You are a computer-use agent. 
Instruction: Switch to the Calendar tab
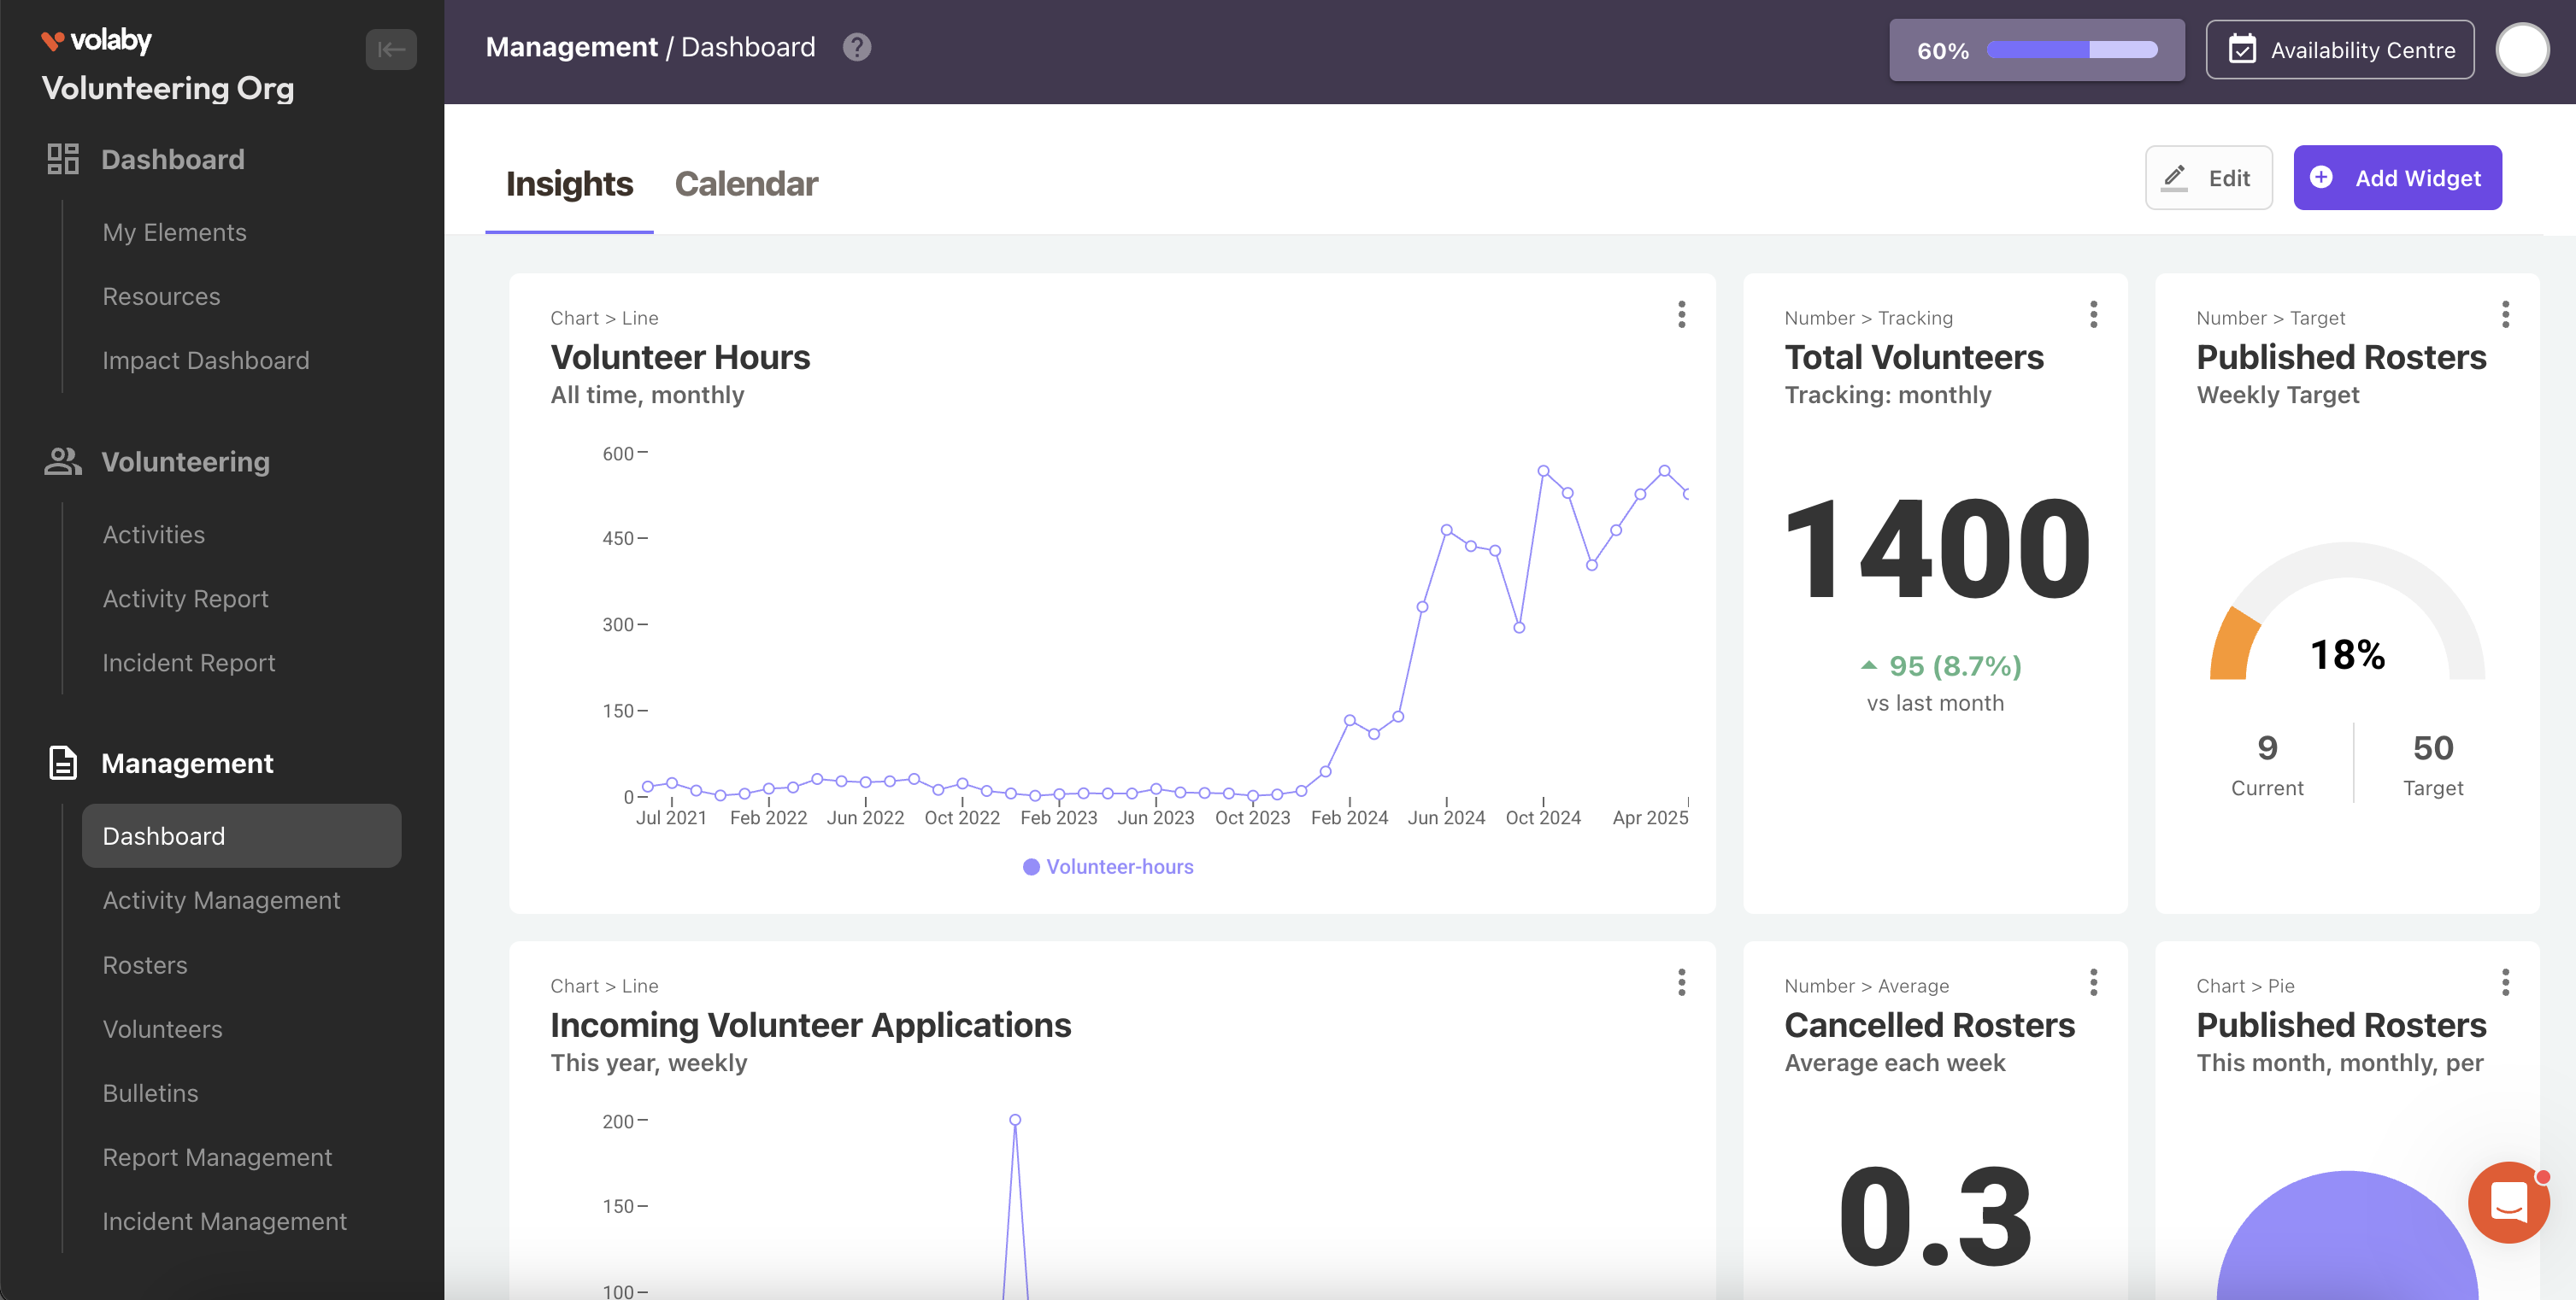coord(746,184)
